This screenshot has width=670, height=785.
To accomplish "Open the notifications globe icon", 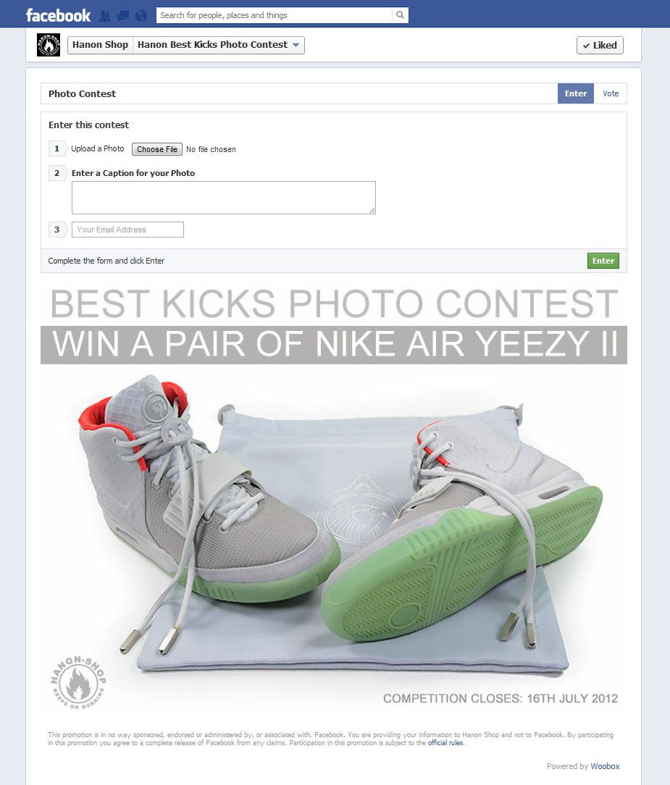I will (141, 16).
